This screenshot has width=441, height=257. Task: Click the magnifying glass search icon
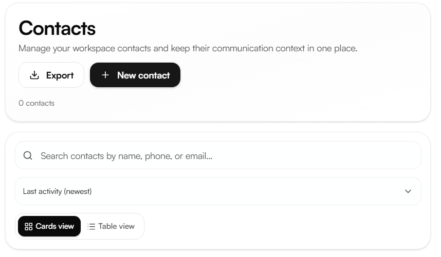pyautogui.click(x=28, y=155)
